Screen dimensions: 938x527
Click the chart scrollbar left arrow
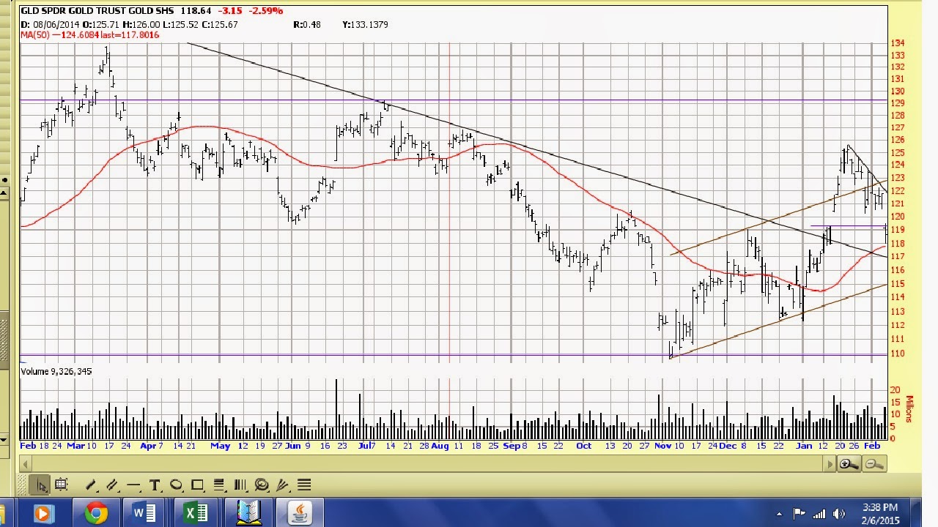(25, 464)
